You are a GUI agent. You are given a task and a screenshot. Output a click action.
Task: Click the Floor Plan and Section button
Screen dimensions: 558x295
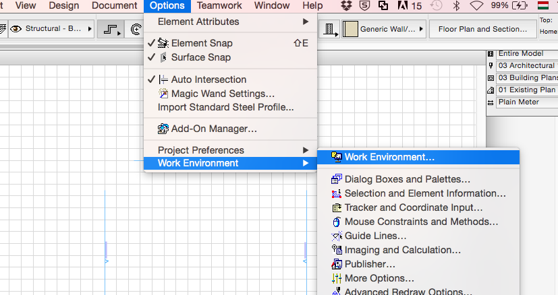tap(482, 30)
